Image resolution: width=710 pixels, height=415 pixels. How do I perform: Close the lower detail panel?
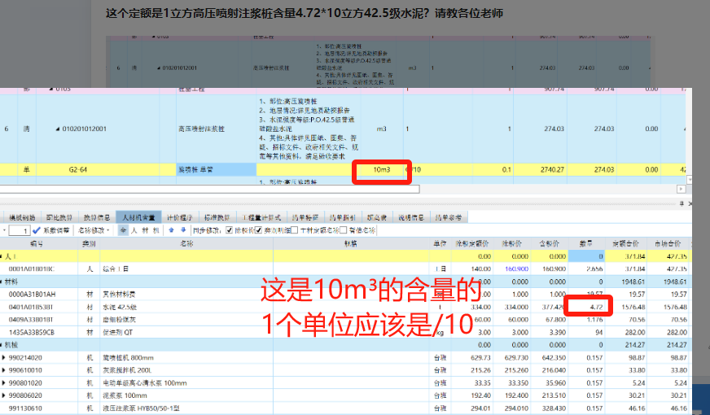[690, 204]
